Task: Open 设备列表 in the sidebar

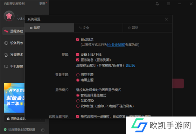Action: coord(13,43)
